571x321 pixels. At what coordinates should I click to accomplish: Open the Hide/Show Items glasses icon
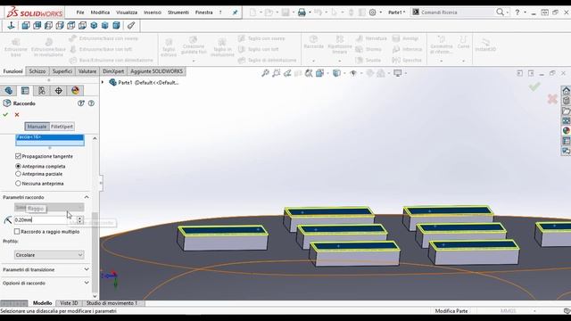(x=353, y=73)
